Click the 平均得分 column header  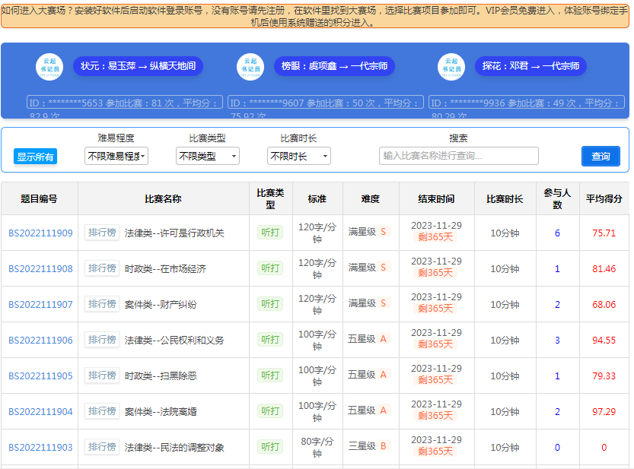point(604,198)
